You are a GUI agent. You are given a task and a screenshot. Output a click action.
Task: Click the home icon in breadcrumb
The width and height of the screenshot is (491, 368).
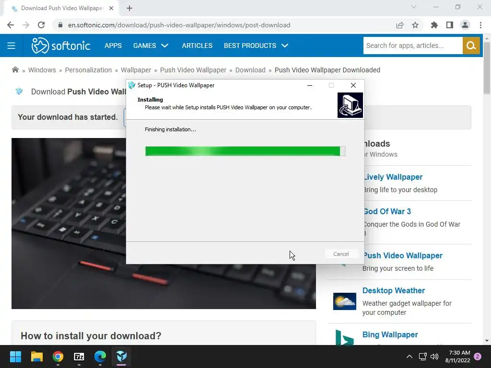coord(15,70)
